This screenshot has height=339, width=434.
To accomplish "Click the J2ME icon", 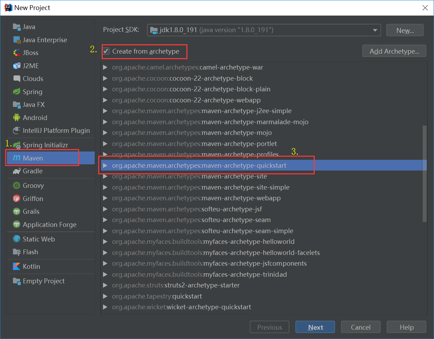I will point(17,66).
